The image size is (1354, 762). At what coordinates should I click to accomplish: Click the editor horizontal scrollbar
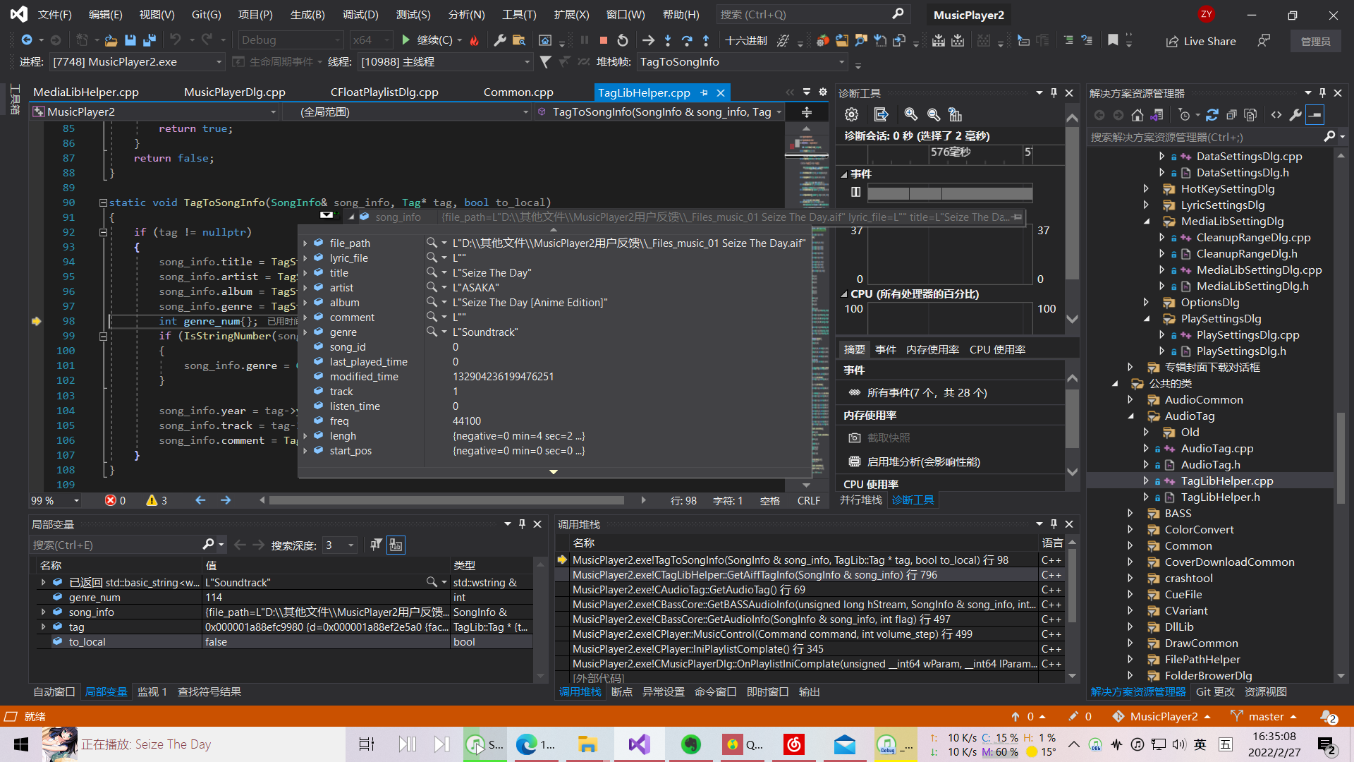[447, 500]
